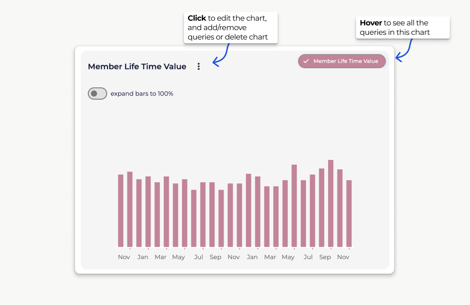Click the "Hover to see all the queries" note
The width and height of the screenshot is (470, 305).
[402, 27]
